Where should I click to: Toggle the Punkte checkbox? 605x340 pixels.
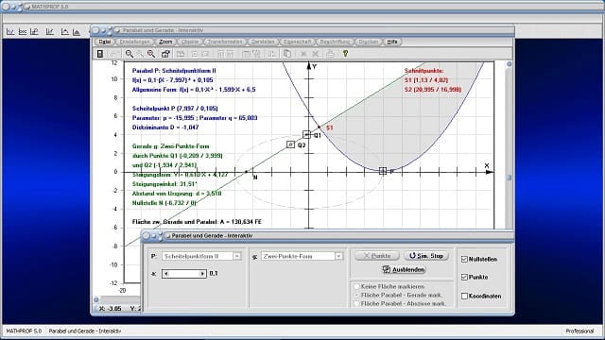(464, 277)
